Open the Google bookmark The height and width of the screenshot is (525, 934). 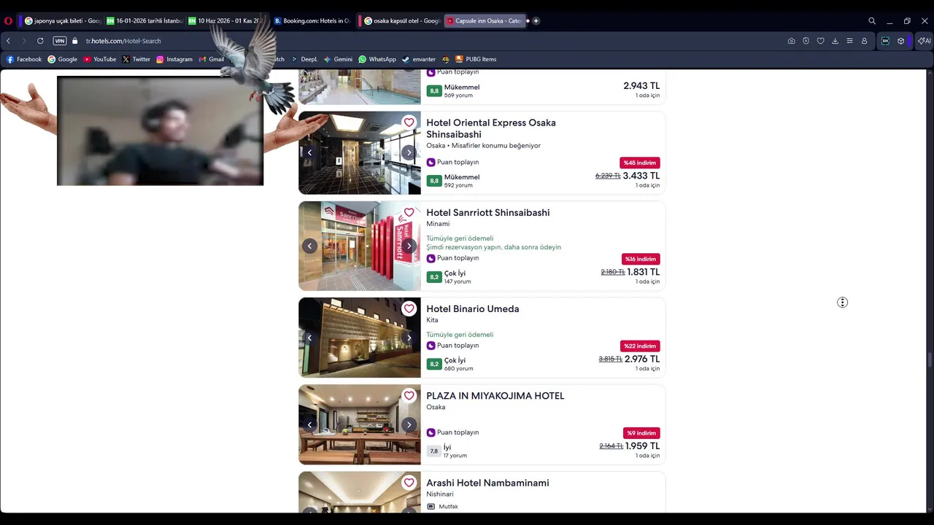click(63, 59)
